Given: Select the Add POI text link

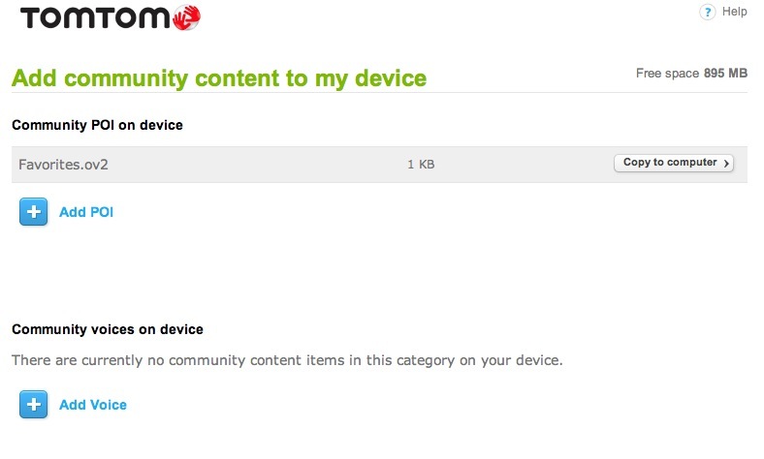Looking at the screenshot, I should coord(86,212).
